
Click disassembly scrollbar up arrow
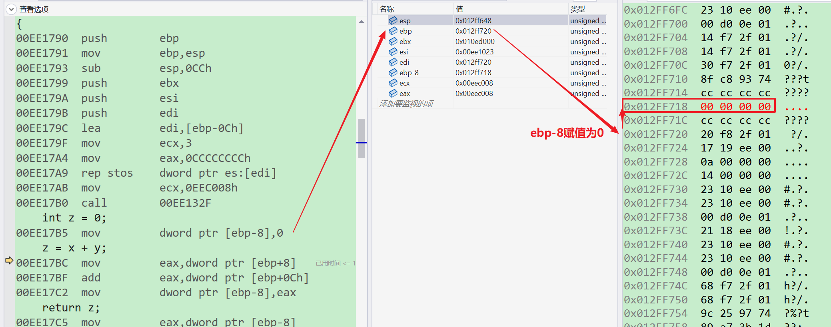coord(362,22)
